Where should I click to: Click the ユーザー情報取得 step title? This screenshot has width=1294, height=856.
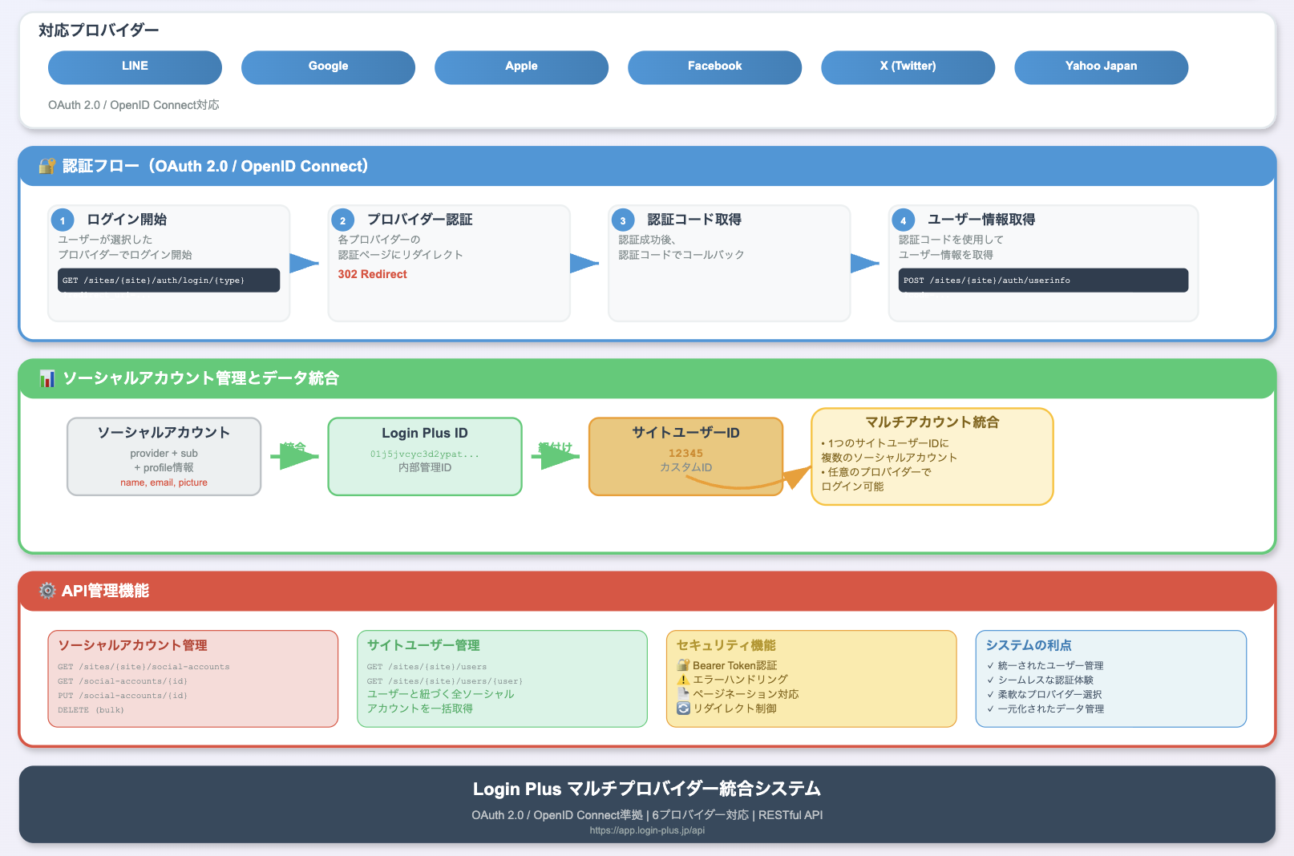(981, 220)
